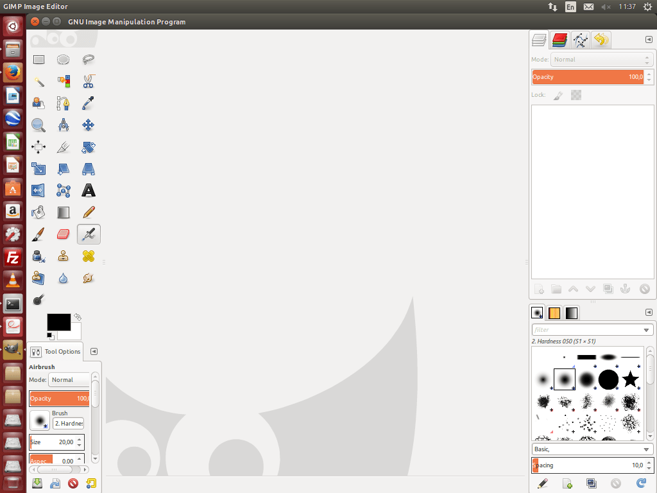Select the Rectangle Select tool
Screen dimensions: 657x493
pos(38,60)
